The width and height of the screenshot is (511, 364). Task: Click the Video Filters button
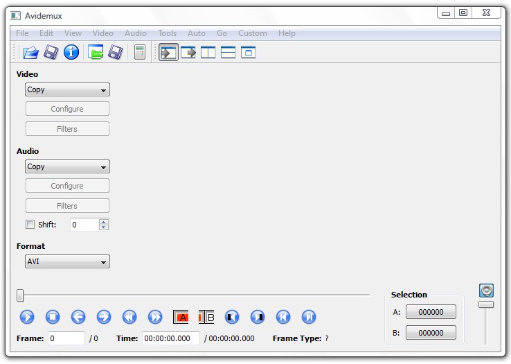coord(67,129)
